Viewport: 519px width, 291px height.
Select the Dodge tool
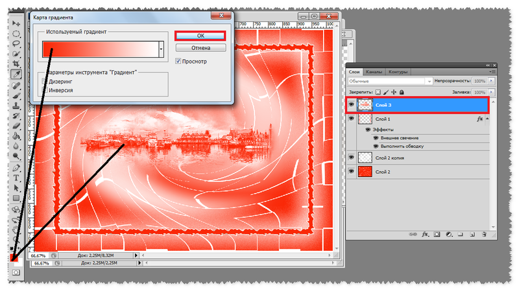click(x=16, y=156)
